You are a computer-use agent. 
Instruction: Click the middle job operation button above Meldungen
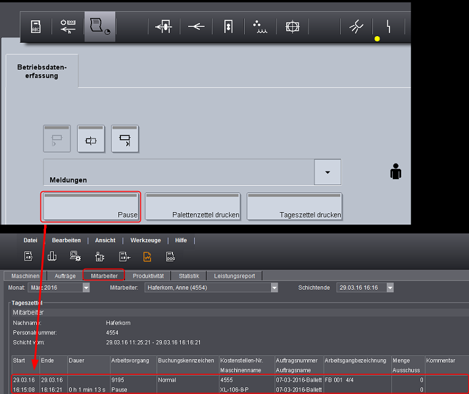pyautogui.click(x=91, y=138)
